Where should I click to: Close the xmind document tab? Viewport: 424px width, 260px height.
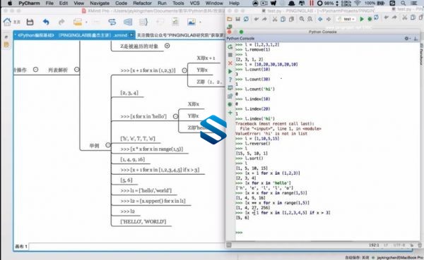click(x=131, y=35)
